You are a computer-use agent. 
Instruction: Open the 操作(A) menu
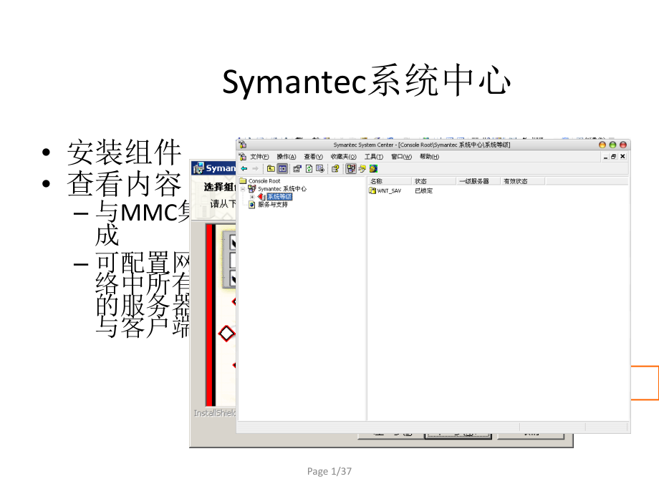[x=287, y=157]
